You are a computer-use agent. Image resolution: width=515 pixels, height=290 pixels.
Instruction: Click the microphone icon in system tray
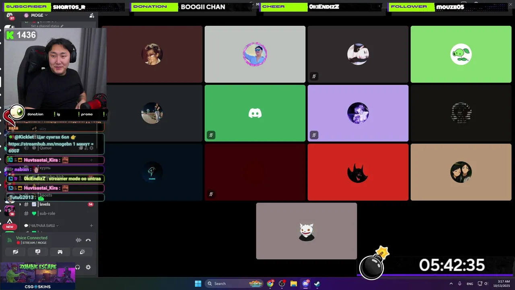click(x=459, y=284)
